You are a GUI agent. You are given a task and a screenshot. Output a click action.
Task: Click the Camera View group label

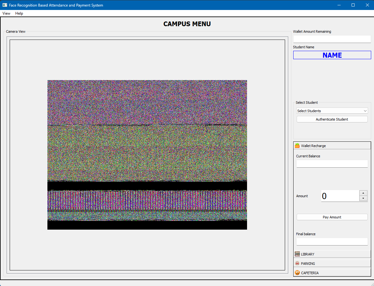(16, 31)
